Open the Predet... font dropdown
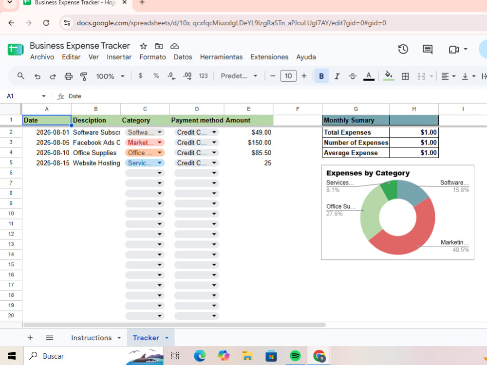487x365 pixels. pos(239,76)
